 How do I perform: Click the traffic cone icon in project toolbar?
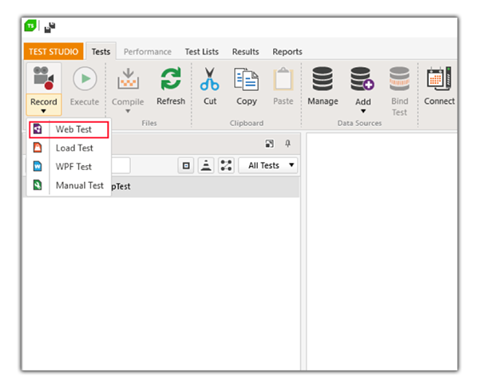pyautogui.click(x=206, y=165)
